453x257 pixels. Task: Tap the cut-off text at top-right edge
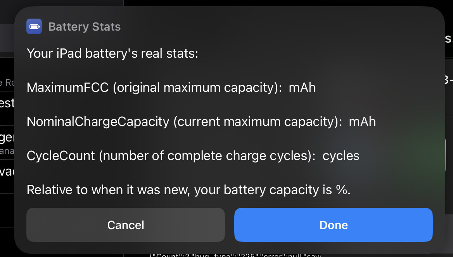tap(449, 38)
